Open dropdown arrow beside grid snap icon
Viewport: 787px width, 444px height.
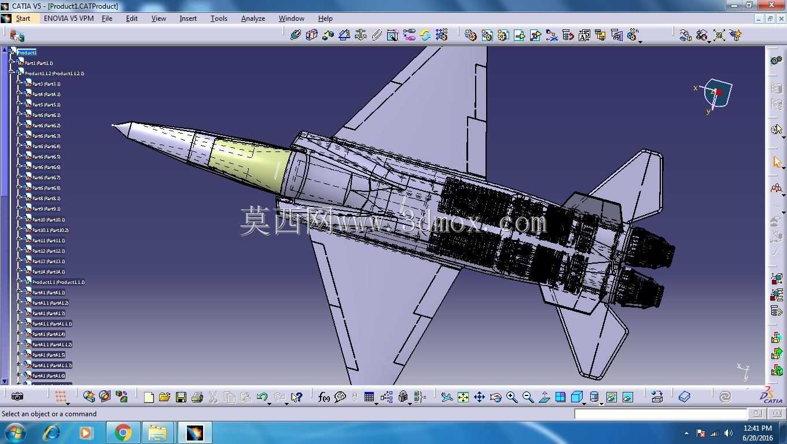(68, 403)
